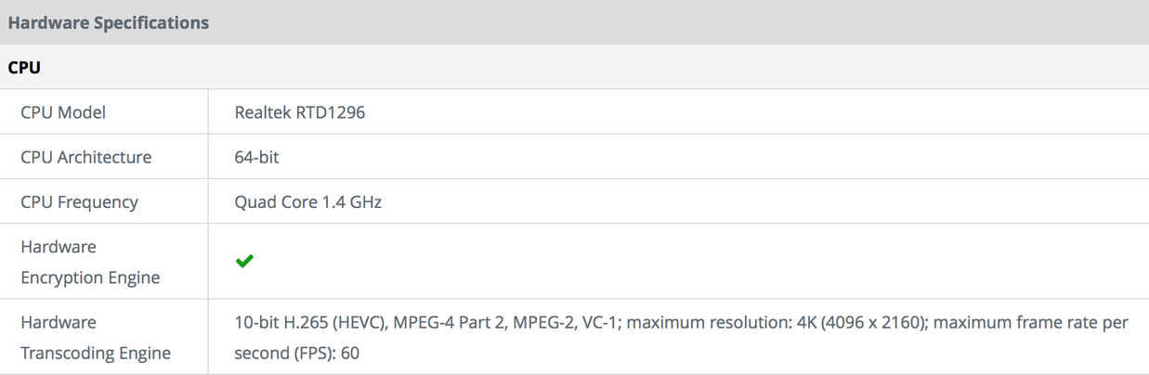1149x375 pixels.
Task: Click the Hardware Encryption Engine label
Action: [90, 262]
